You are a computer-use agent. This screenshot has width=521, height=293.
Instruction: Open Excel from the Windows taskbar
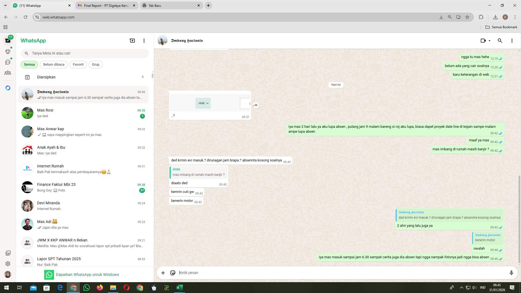click(x=179, y=288)
